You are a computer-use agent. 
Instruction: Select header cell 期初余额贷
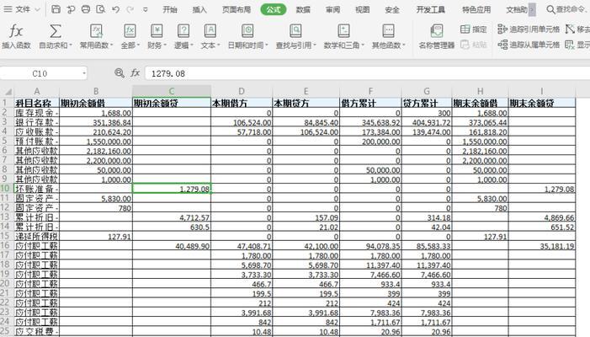click(172, 103)
